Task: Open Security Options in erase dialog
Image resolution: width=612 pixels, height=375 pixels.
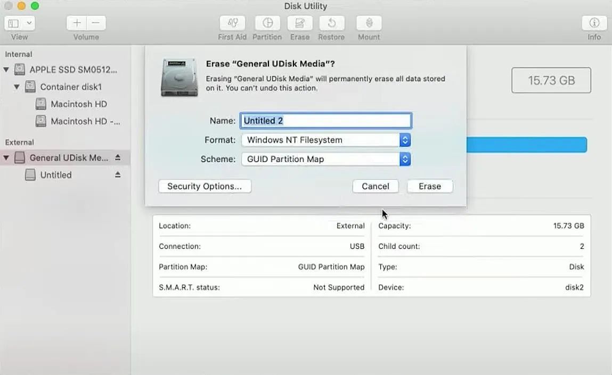Action: pos(205,186)
